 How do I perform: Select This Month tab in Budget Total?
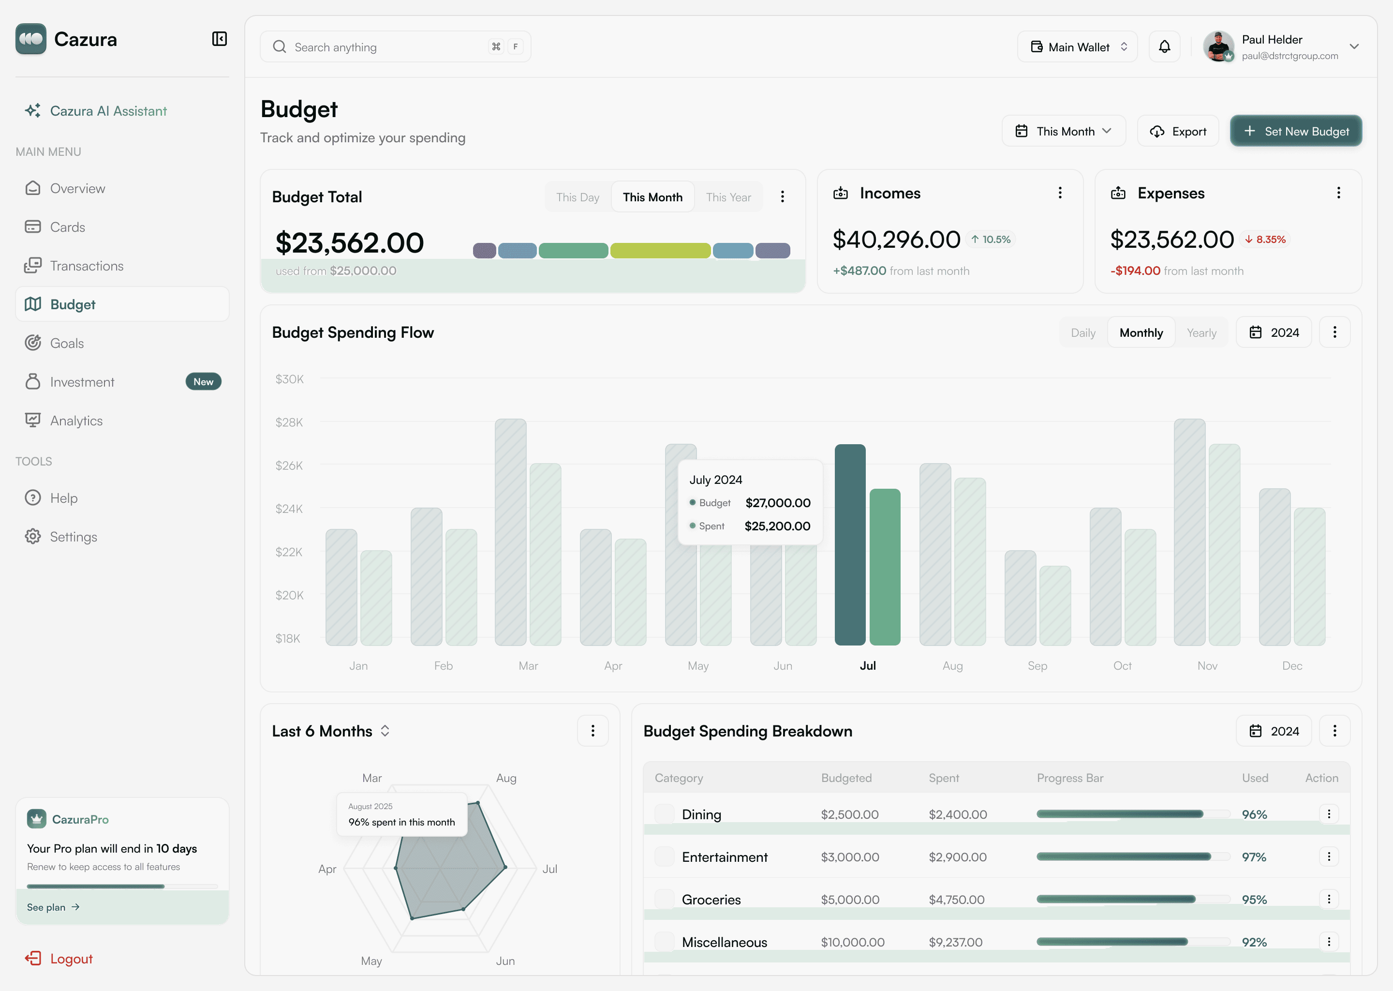tap(652, 197)
